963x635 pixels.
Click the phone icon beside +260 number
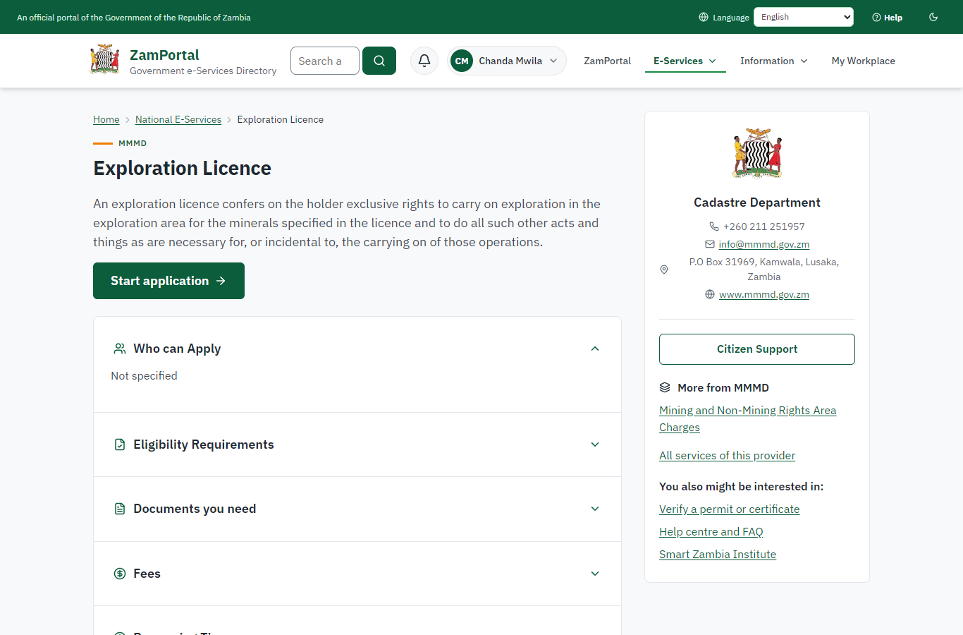714,226
